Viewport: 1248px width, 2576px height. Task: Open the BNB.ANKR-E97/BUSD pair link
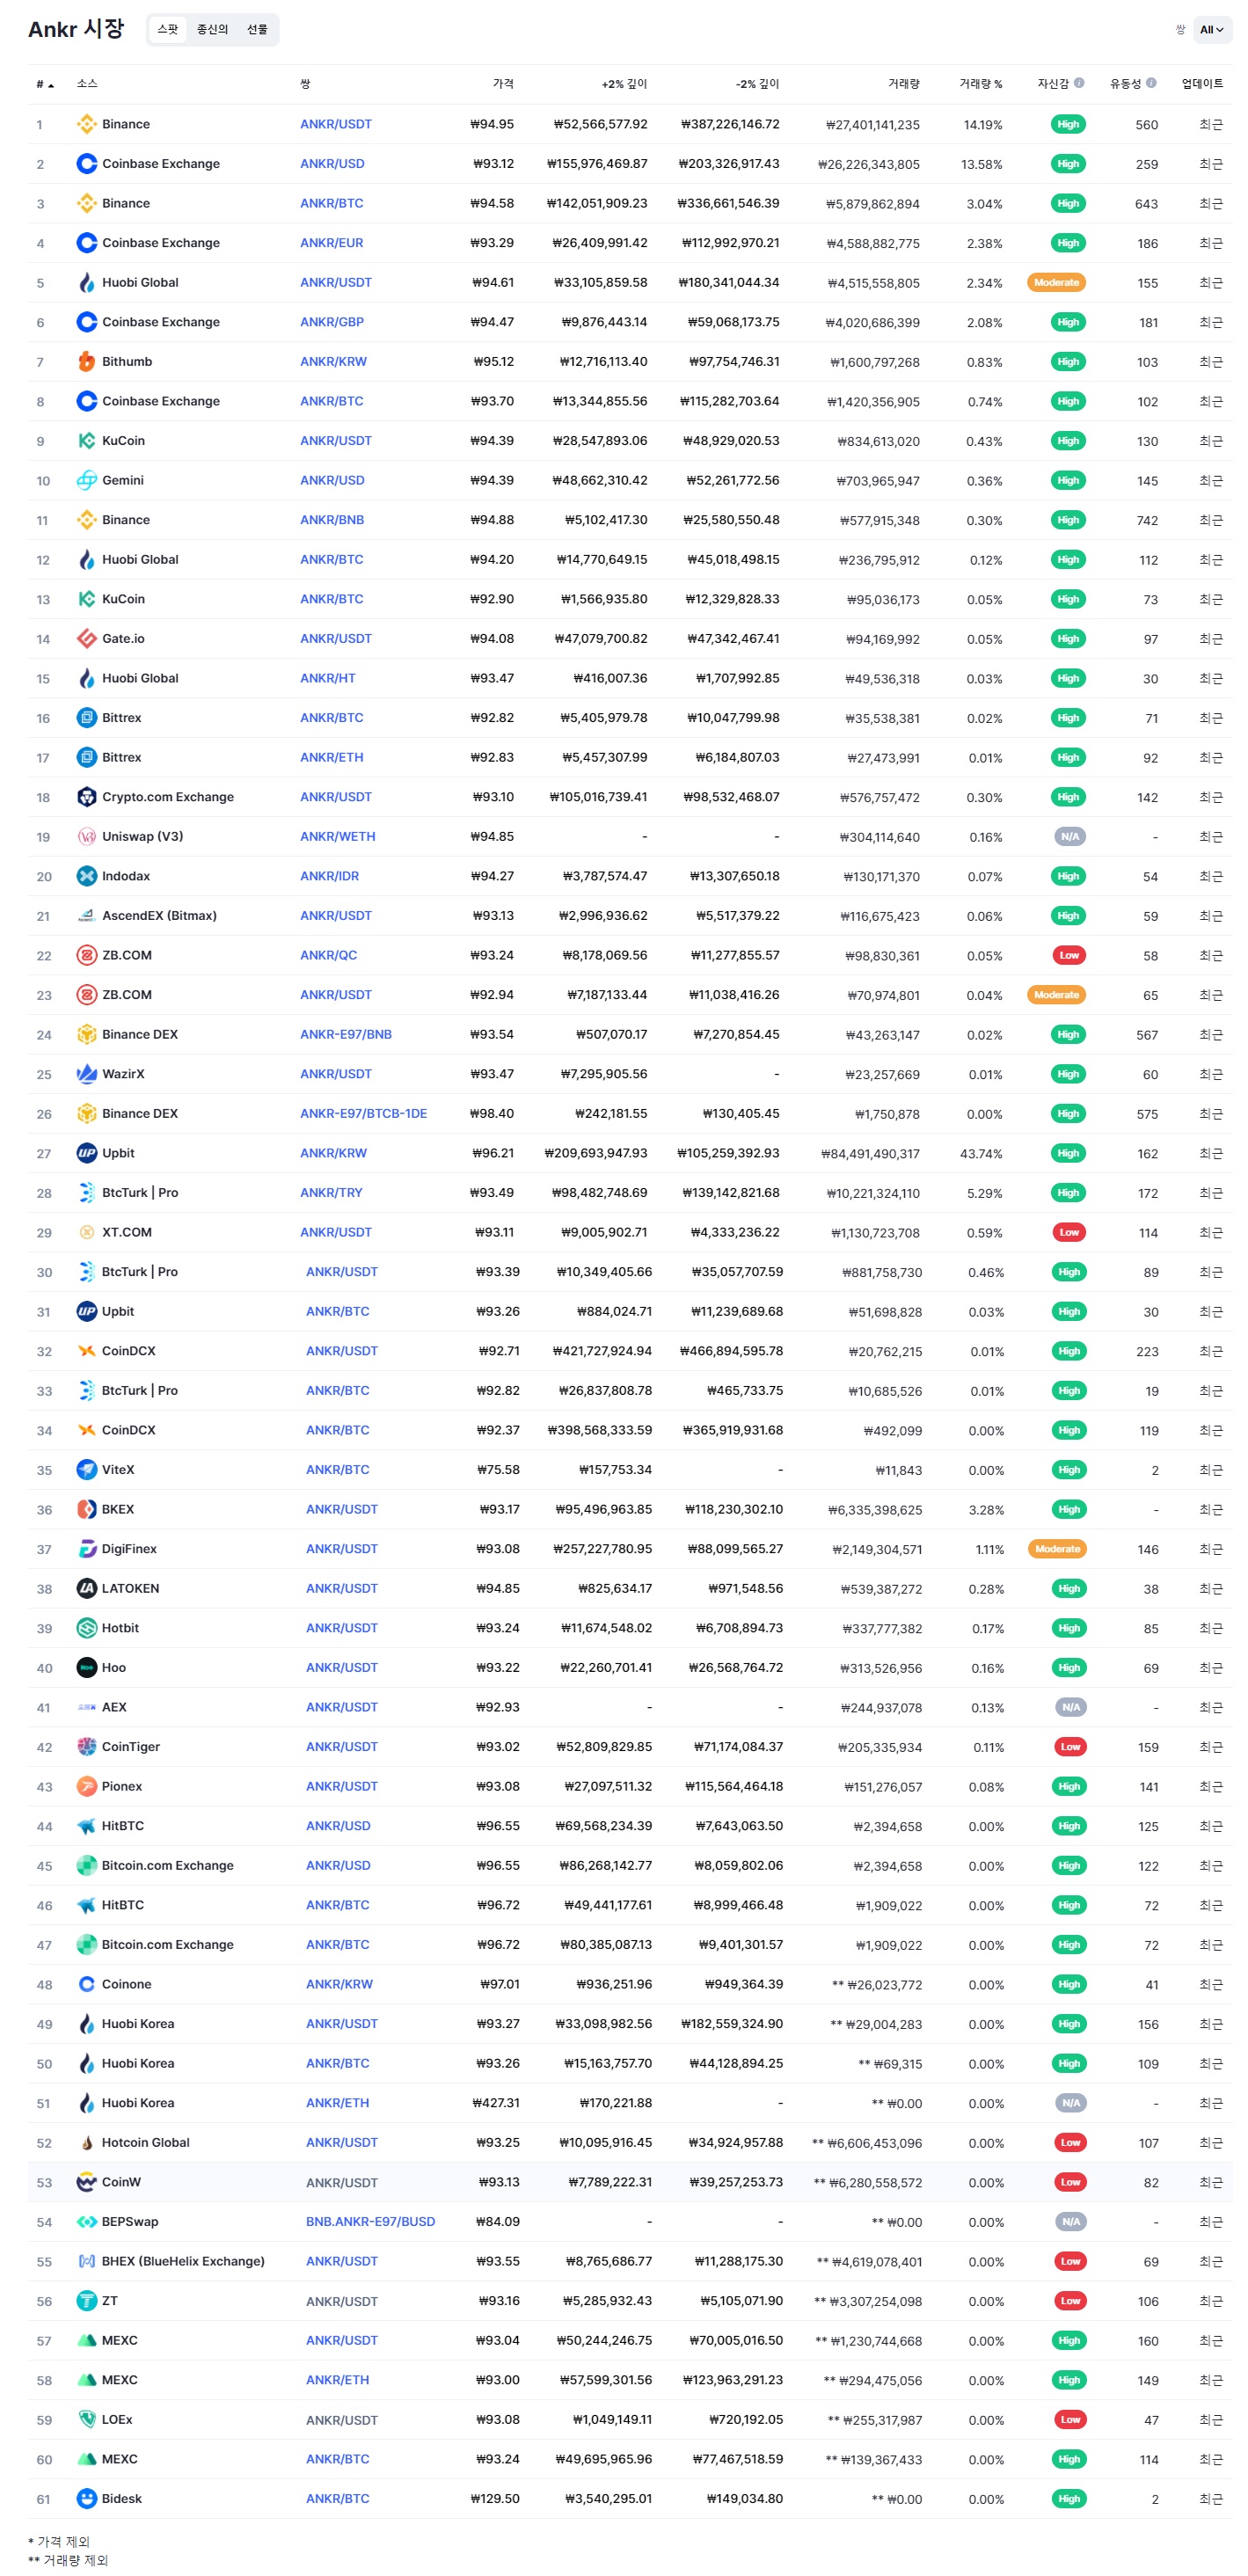click(x=370, y=2222)
